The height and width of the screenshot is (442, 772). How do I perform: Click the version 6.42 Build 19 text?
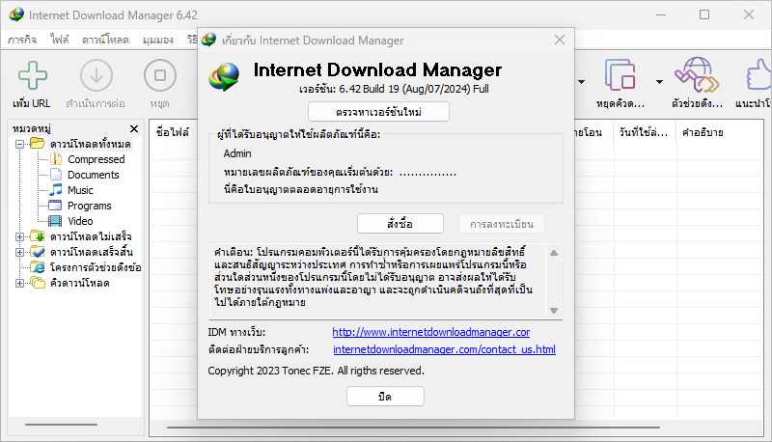point(394,89)
